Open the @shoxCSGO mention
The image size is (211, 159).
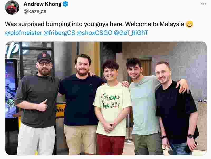pyautogui.click(x=94, y=32)
